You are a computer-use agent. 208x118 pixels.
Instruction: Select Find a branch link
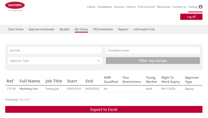point(147,7)
